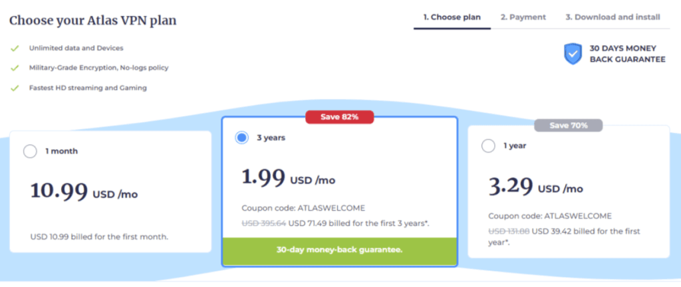Viewport: 681px width, 287px height.
Task: Click the Choose your Atlas VPN plan heading
Action: tap(93, 21)
